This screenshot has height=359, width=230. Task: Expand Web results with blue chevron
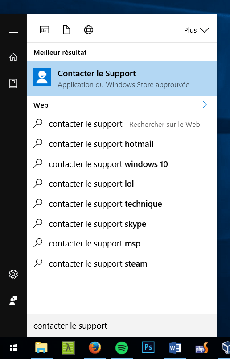(x=205, y=105)
